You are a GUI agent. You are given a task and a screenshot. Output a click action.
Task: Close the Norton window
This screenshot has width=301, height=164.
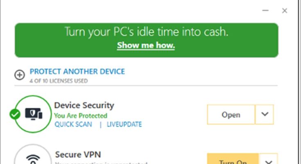pos(285,11)
